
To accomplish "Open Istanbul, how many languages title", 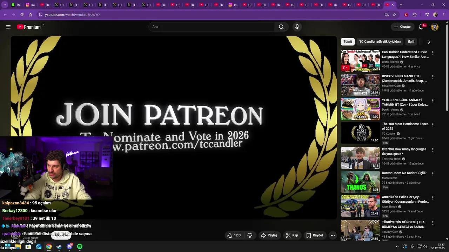I will [404, 152].
